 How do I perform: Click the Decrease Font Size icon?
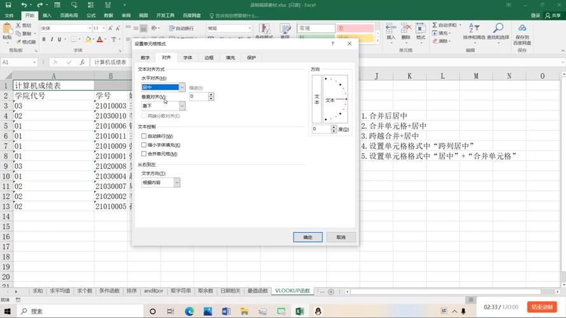[118, 28]
